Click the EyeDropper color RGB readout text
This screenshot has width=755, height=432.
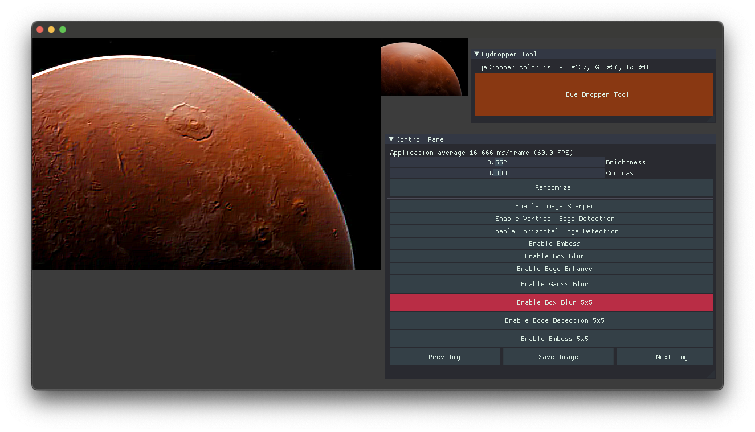pos(562,67)
